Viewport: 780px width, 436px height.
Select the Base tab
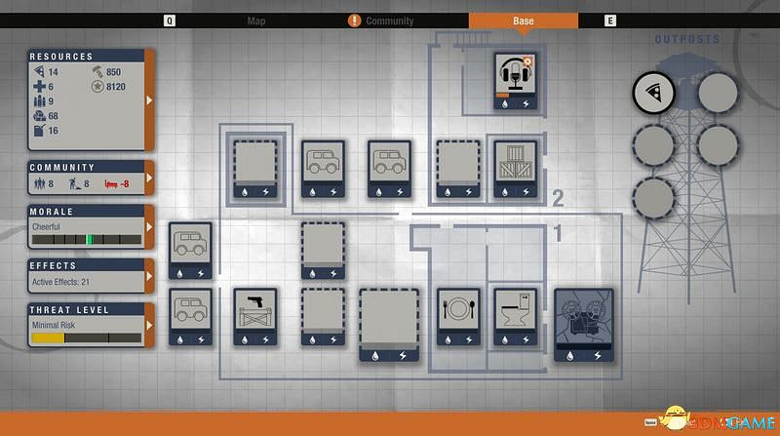523,20
